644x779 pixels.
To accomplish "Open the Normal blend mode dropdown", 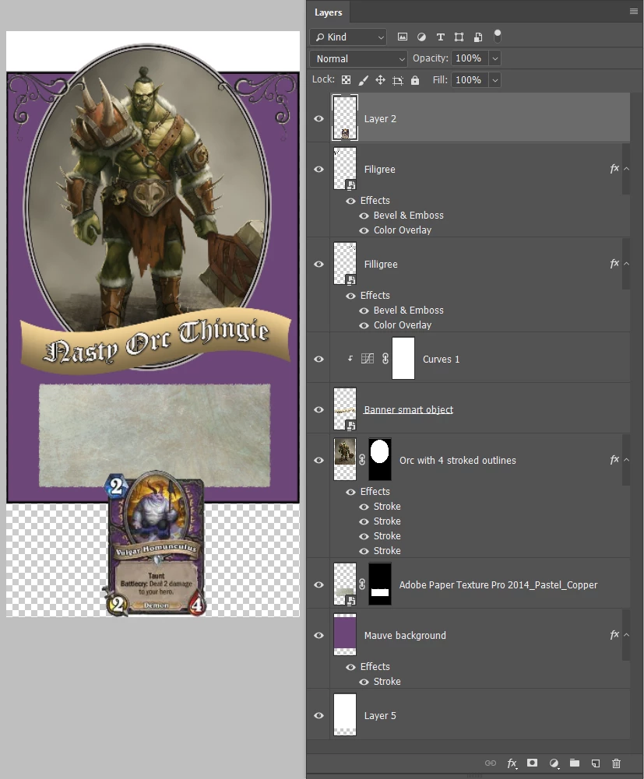I will click(358, 58).
